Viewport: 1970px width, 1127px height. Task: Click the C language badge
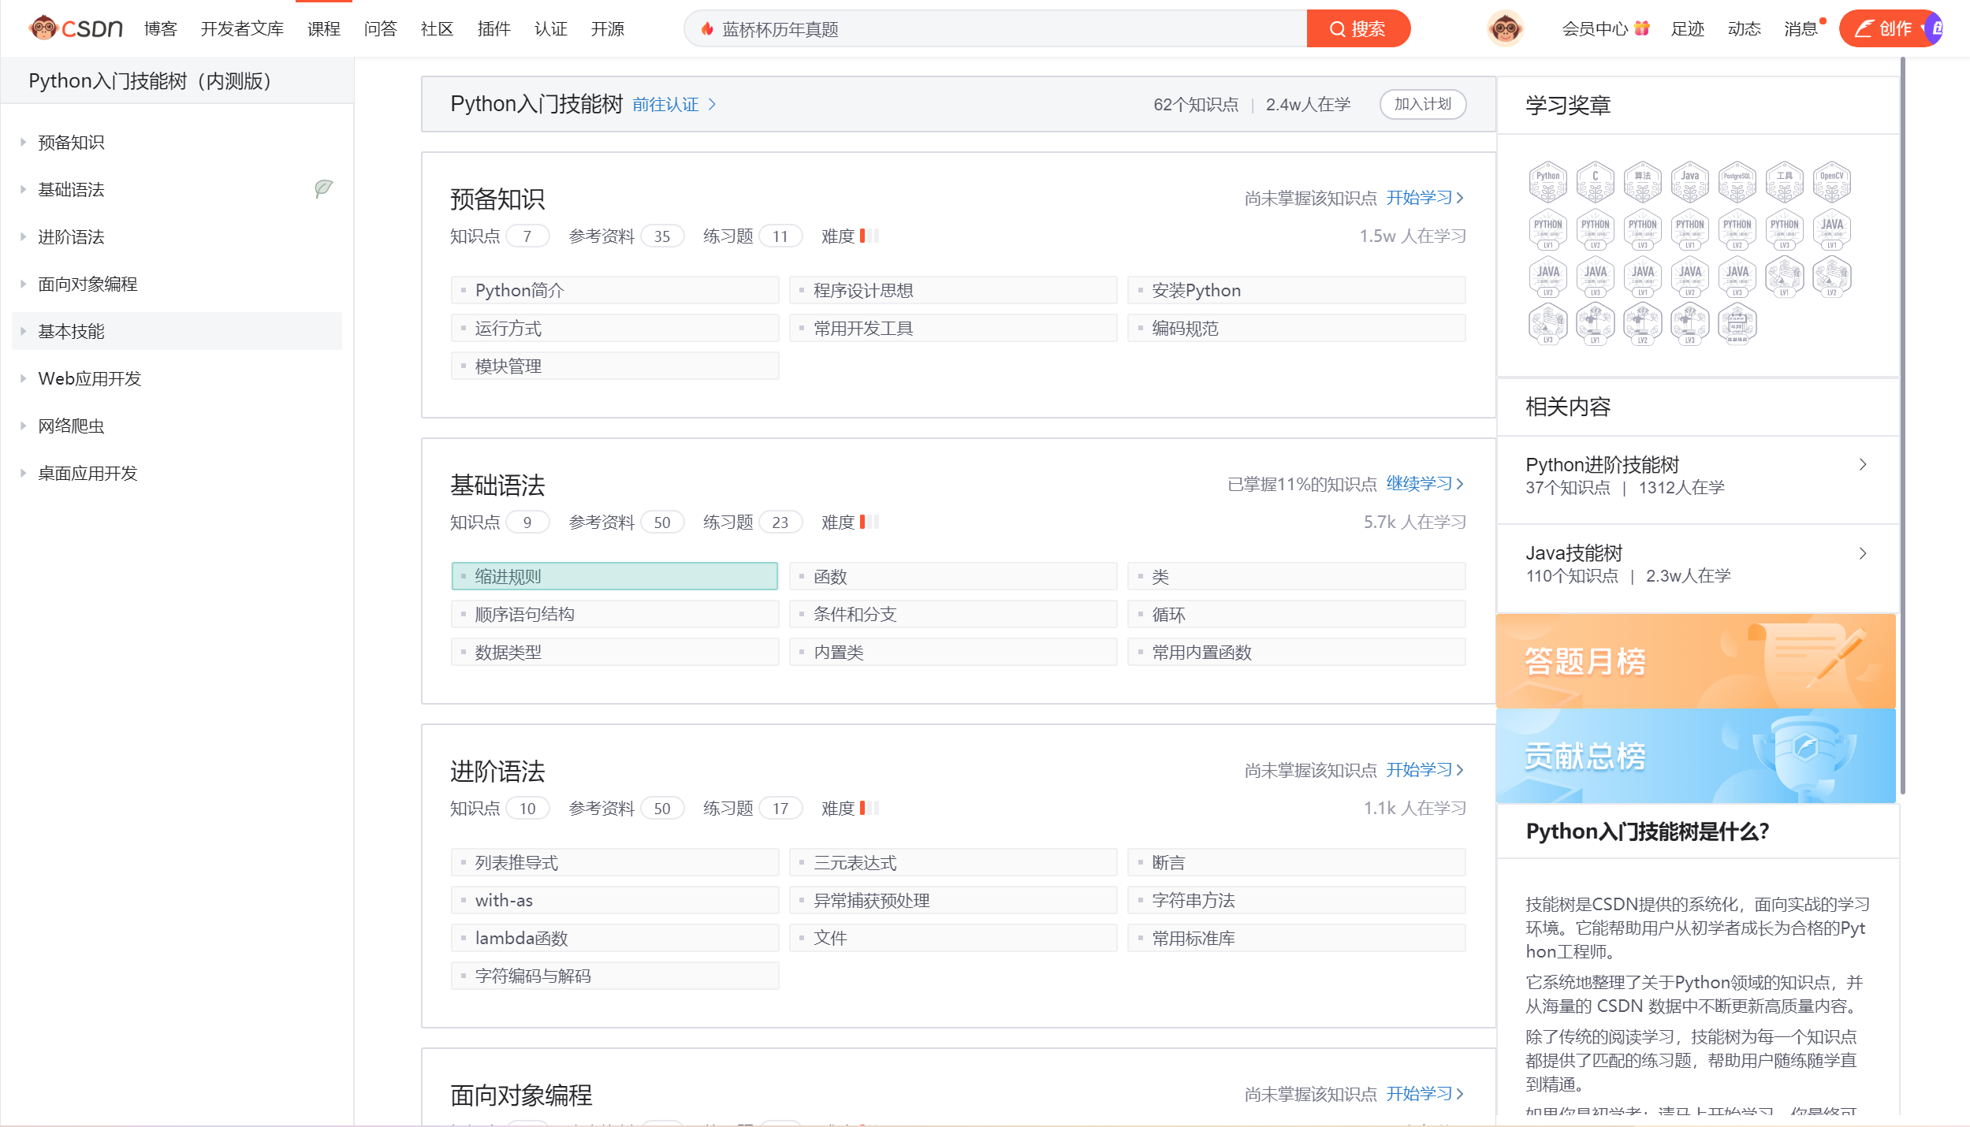pos(1595,182)
